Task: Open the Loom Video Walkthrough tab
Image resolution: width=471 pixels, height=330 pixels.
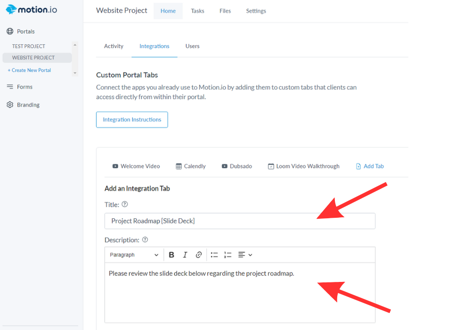Action: [303, 166]
